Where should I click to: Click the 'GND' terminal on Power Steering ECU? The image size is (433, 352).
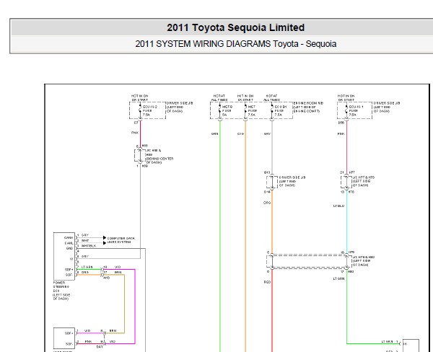point(69,248)
